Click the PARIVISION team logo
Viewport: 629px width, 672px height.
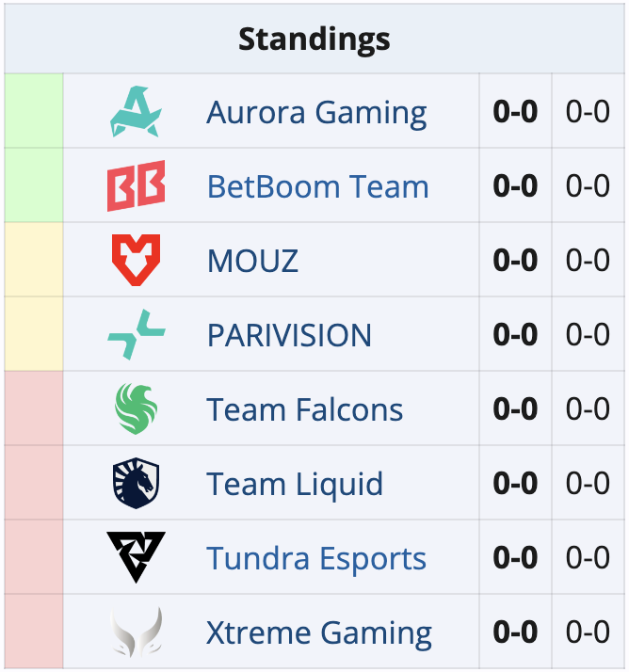pyautogui.click(x=136, y=335)
